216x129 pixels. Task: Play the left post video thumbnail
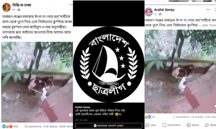tap(37, 82)
